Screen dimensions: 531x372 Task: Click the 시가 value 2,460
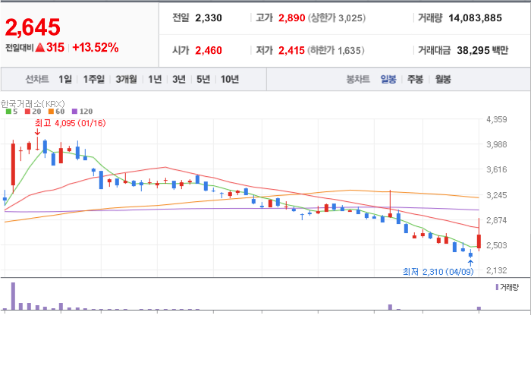[209, 50]
